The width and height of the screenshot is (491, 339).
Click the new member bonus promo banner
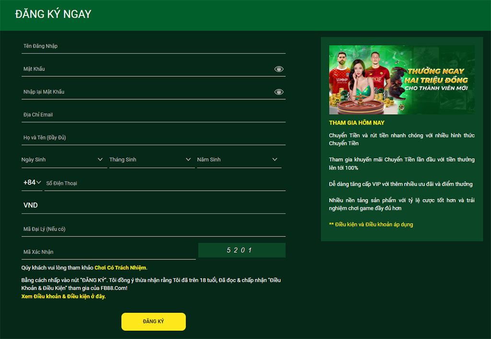tap(402, 80)
